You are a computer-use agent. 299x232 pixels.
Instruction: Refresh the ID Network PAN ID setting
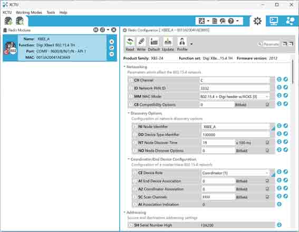[x=279, y=87]
